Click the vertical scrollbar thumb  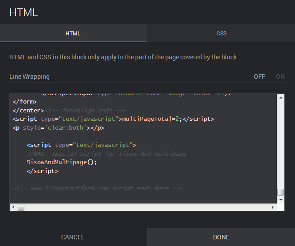(x=281, y=192)
